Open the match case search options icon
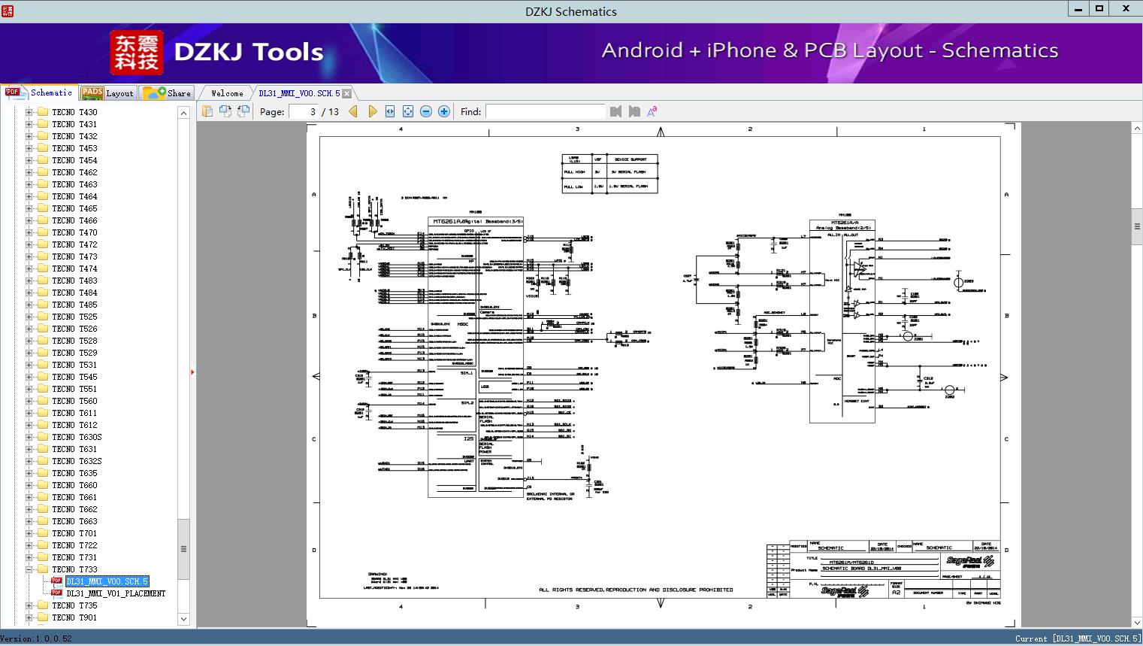The height and width of the screenshot is (646, 1143). [x=652, y=111]
